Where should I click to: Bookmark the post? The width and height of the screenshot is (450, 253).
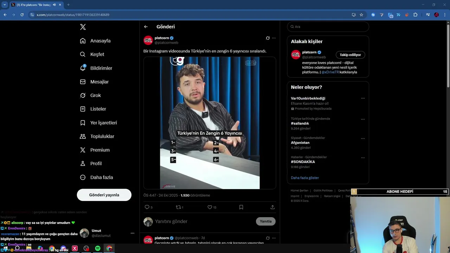click(x=241, y=207)
